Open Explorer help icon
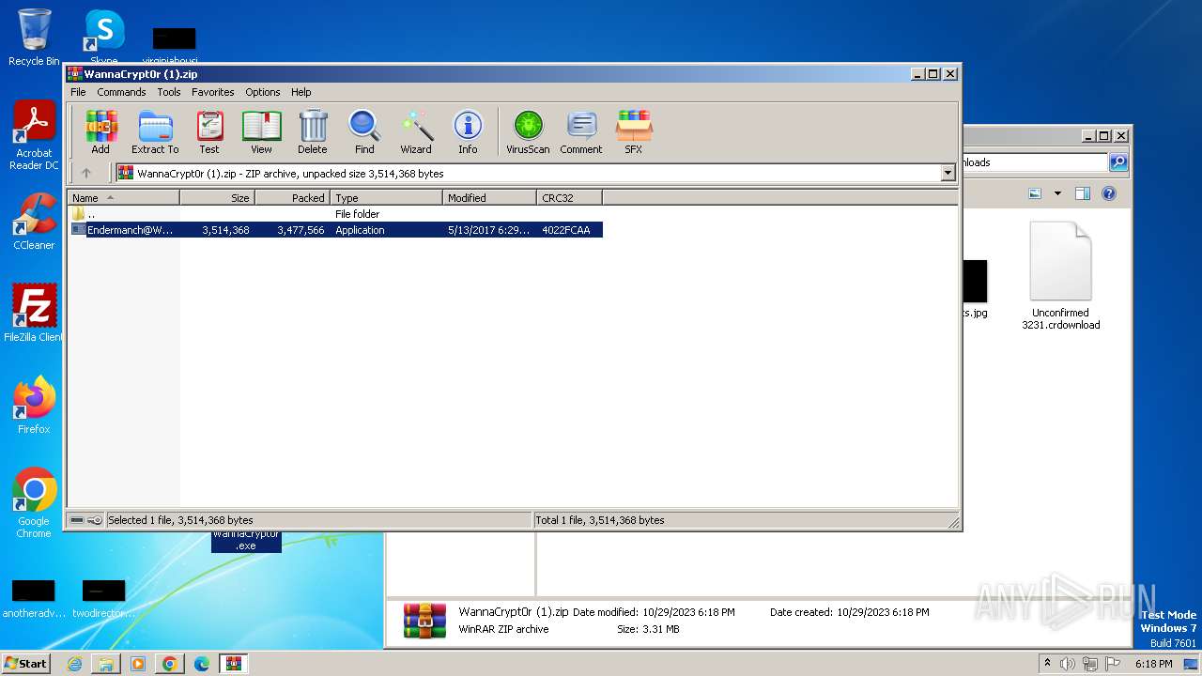The width and height of the screenshot is (1202, 676). pos(1108,193)
